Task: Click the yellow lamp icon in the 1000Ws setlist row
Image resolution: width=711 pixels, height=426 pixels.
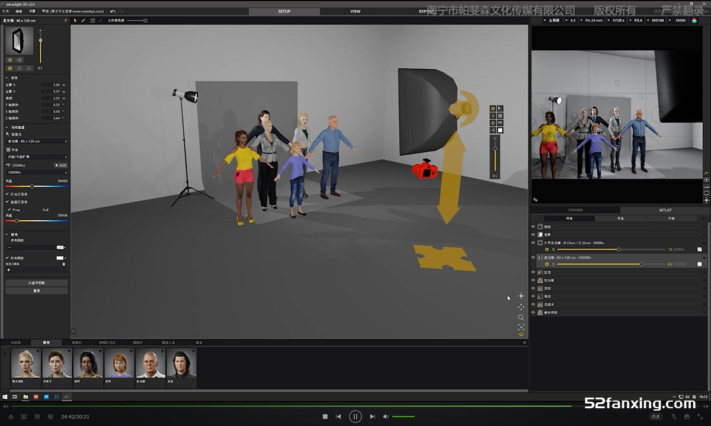Action: 547,264
